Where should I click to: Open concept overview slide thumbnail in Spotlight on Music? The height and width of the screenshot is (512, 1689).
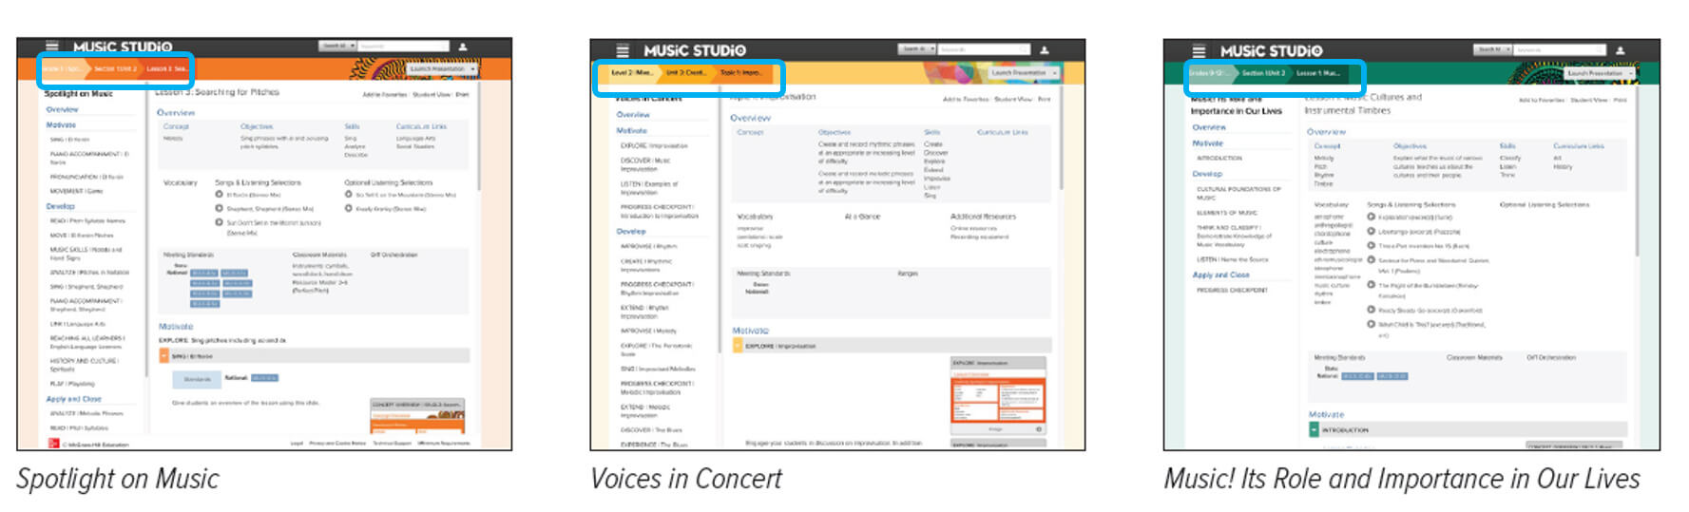point(417,417)
